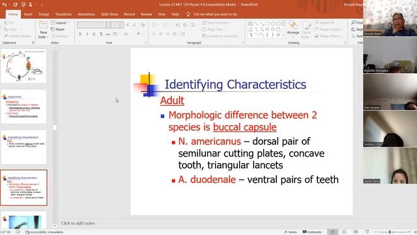
Task: Click the touch/mouse mode icon in the quick access toolbar
Action: [31, 5]
